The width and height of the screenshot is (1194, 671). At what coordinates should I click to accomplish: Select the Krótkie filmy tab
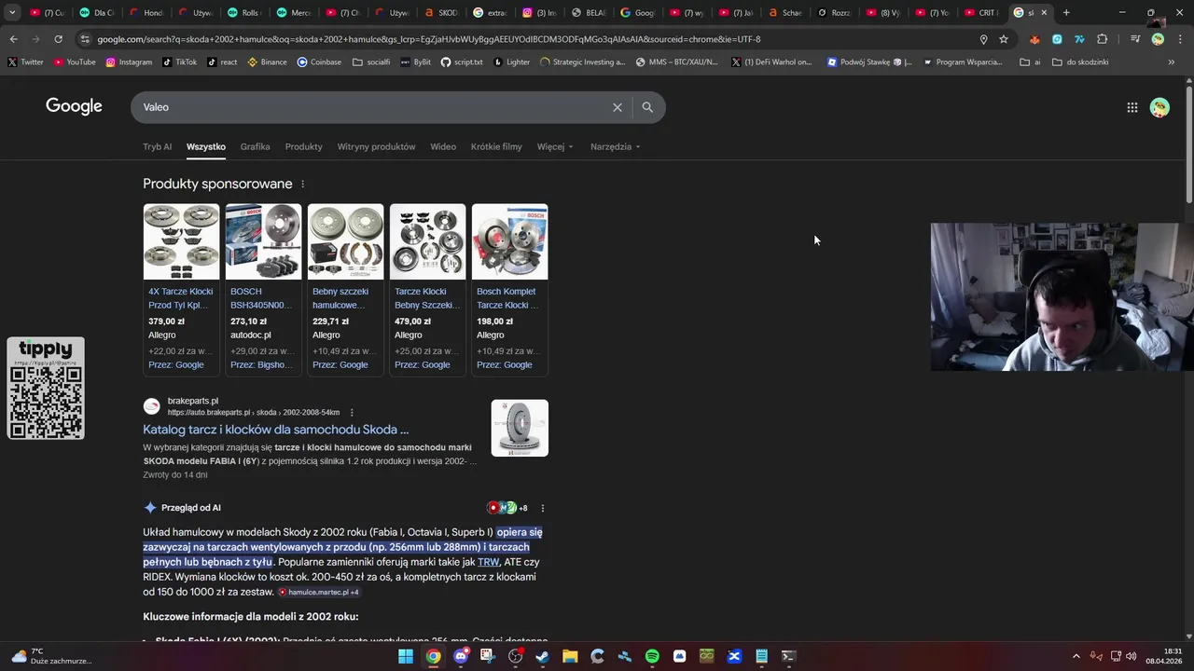(496, 146)
